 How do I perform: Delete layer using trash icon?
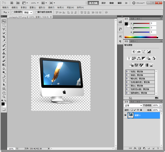coord(158,148)
